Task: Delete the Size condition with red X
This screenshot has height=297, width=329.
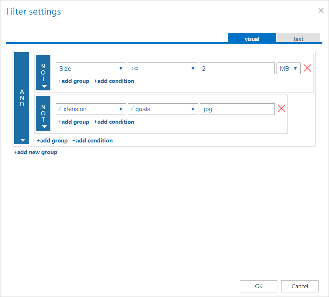Action: (x=307, y=68)
